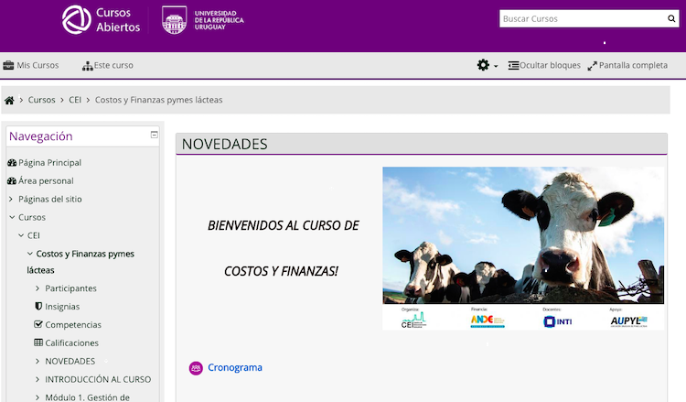Click the ANDE sponsor logo
The image size is (686, 402).
(x=488, y=321)
